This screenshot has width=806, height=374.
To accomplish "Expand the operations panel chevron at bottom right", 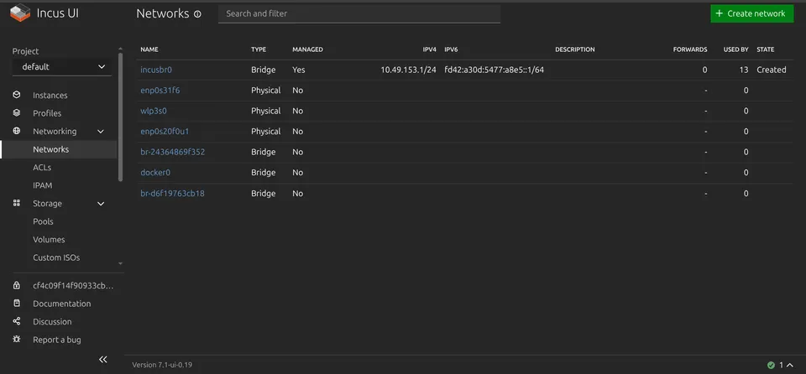I will pos(790,366).
